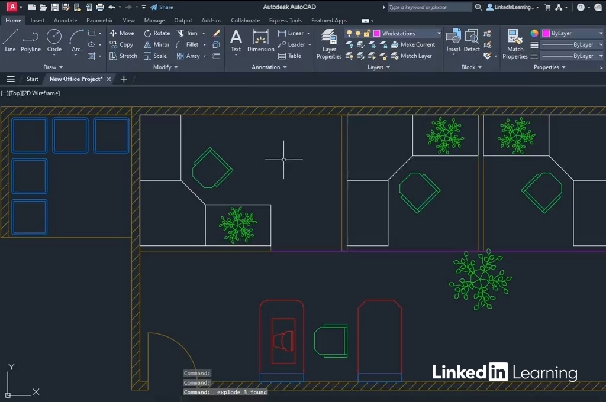Screen dimensions: 606x402
Task: Toggle the Workstations layer freeze sun icon
Action: pyautogui.click(x=358, y=34)
